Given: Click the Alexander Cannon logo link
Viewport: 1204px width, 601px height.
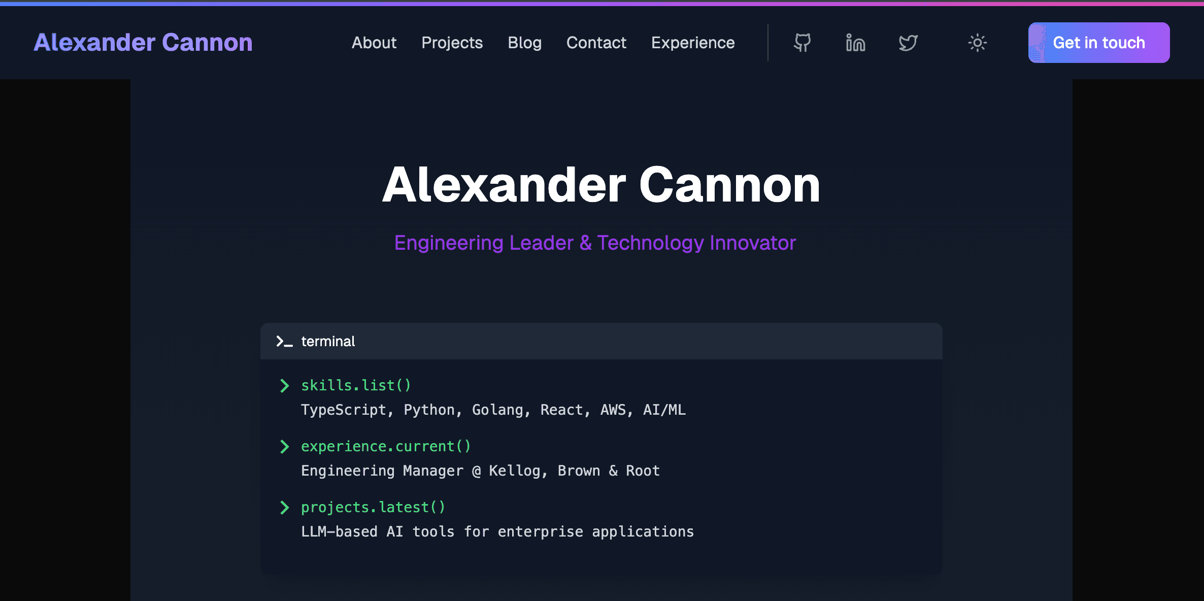Looking at the screenshot, I should pyautogui.click(x=143, y=43).
